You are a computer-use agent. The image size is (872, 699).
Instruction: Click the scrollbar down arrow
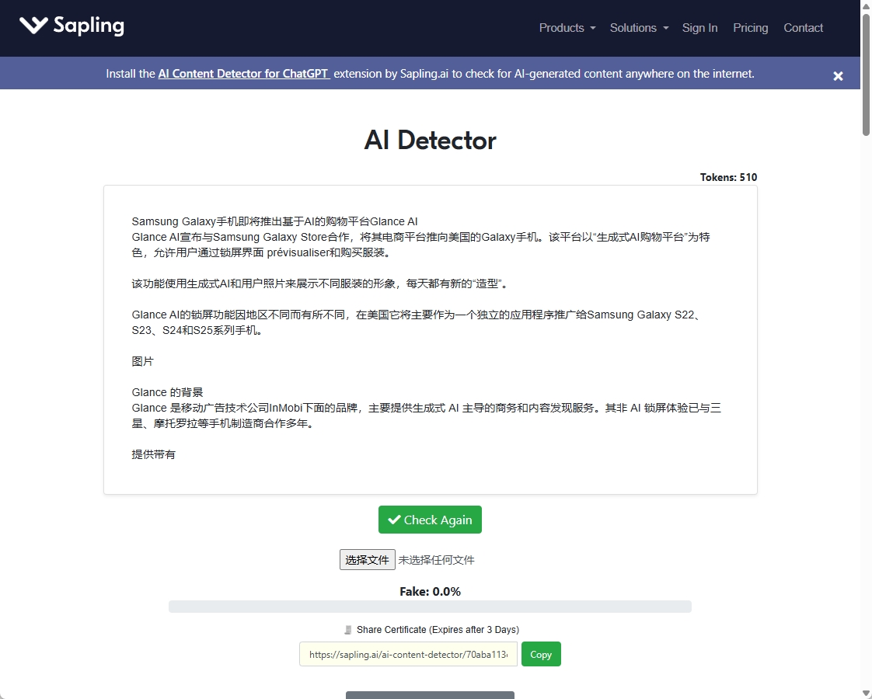(x=866, y=693)
